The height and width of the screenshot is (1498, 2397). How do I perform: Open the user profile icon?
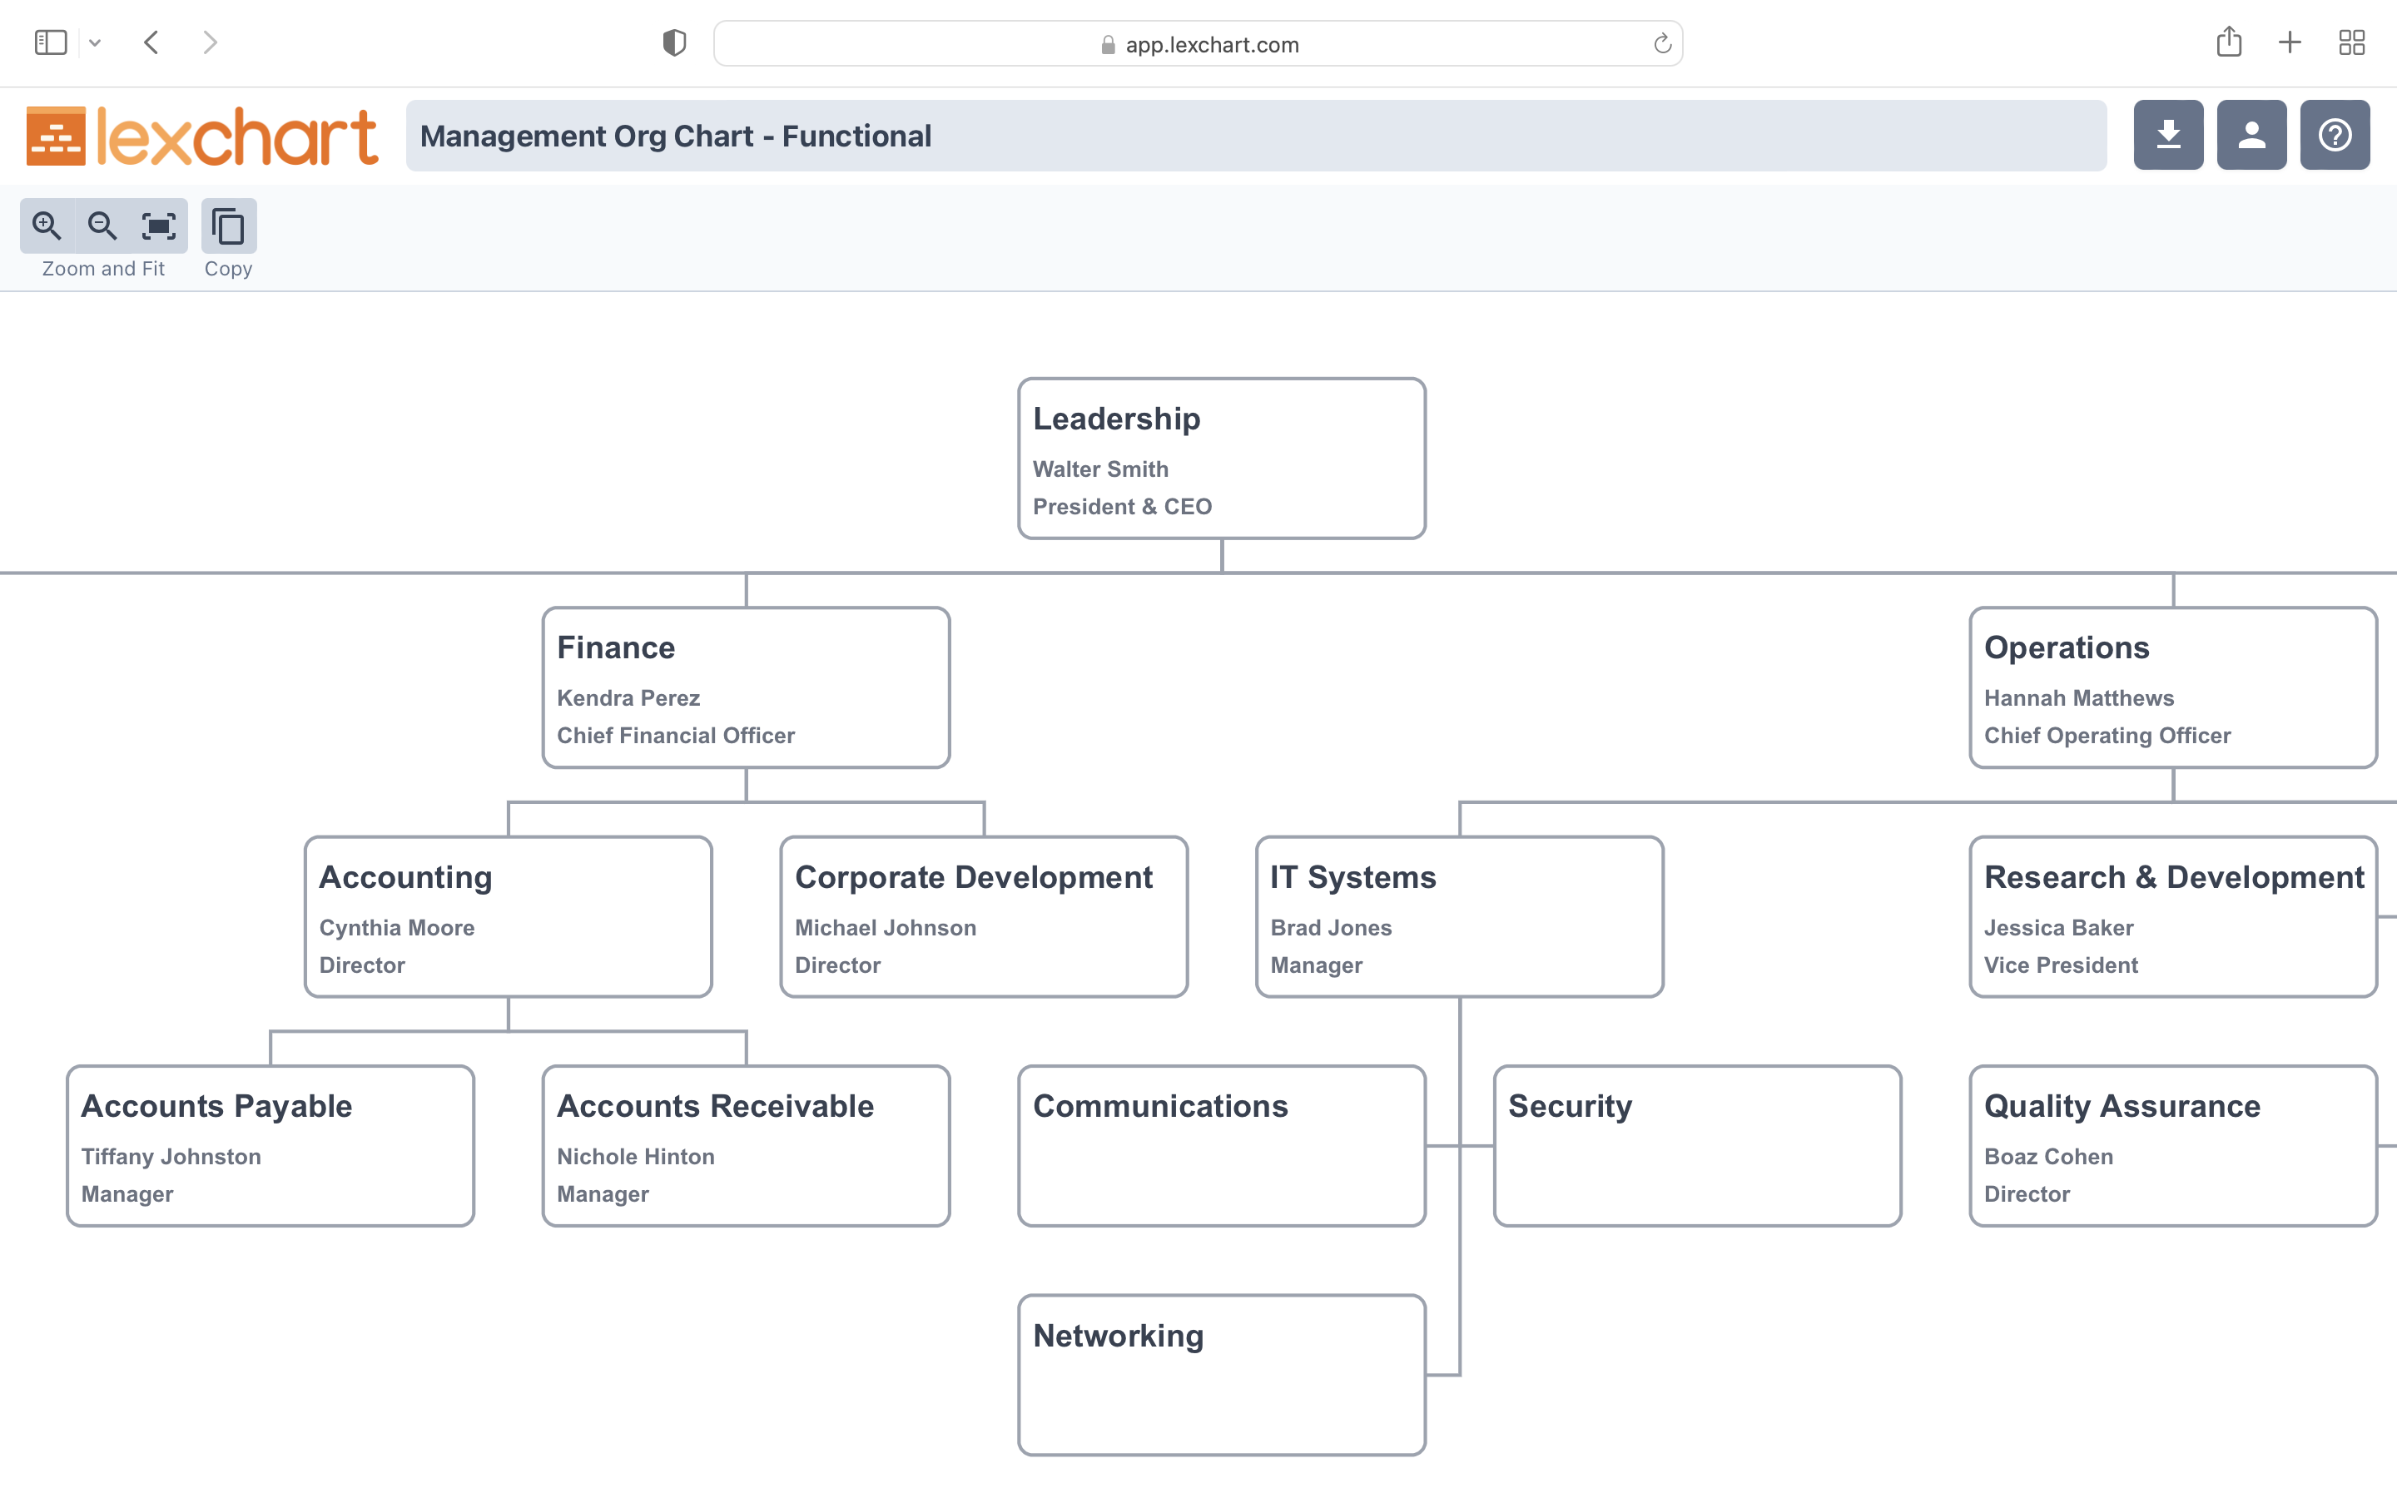tap(2252, 135)
